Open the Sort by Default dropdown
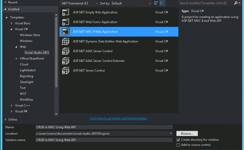Image resolution: width=244 pixels, height=150 pixels. [x=131, y=3]
